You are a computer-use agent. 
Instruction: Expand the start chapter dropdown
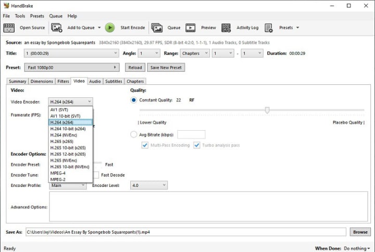[x=223, y=53]
